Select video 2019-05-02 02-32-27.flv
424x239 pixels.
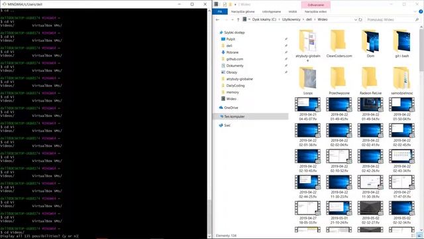pyautogui.click(x=370, y=212)
